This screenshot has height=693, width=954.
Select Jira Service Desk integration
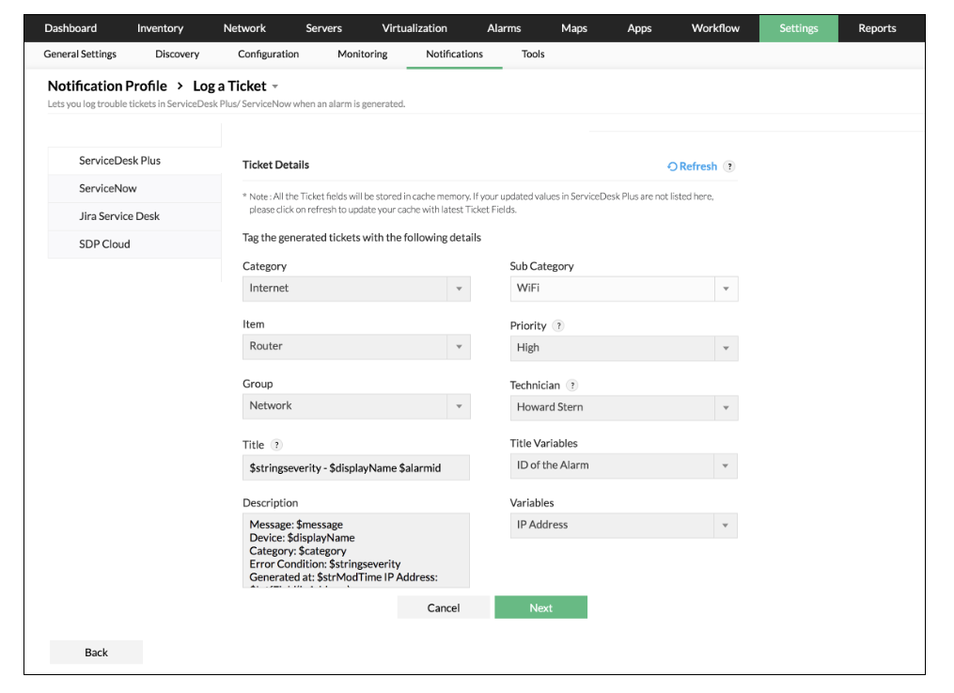point(119,216)
